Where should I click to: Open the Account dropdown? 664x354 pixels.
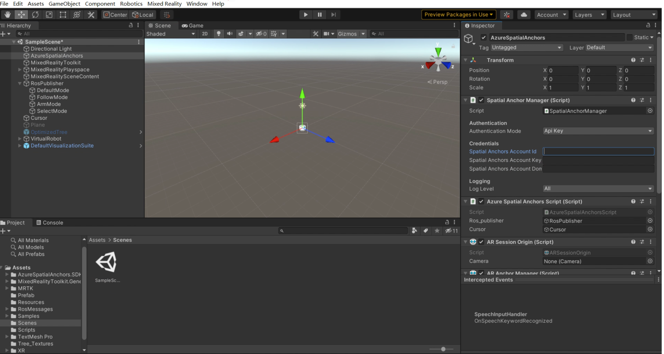551,15
